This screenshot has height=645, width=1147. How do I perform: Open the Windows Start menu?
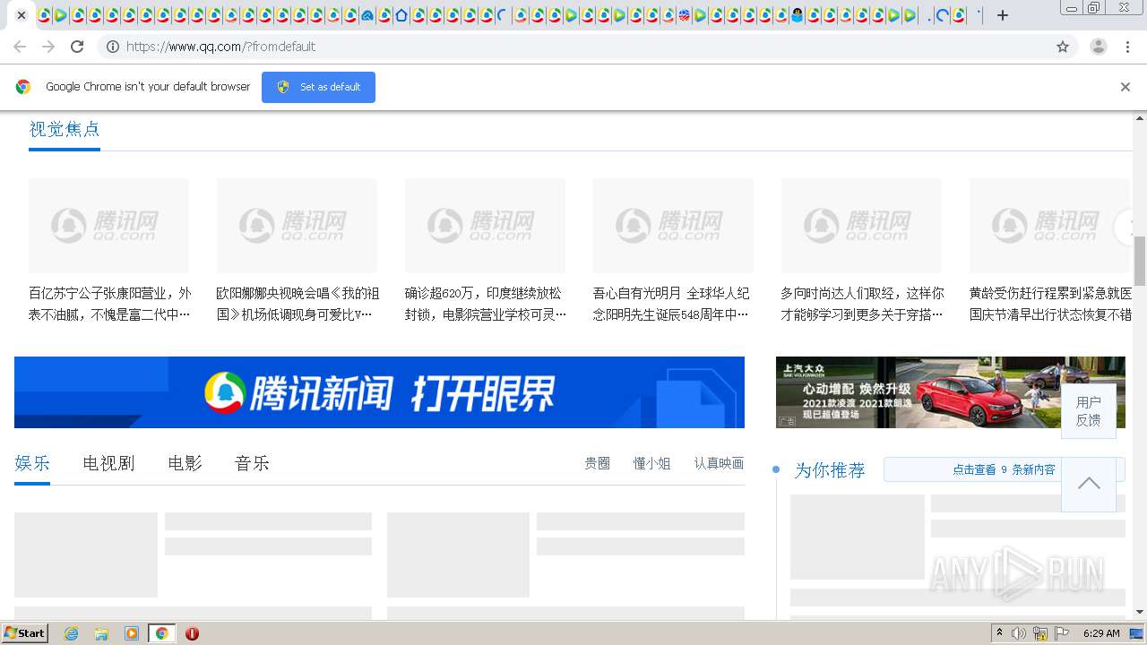click(x=24, y=633)
